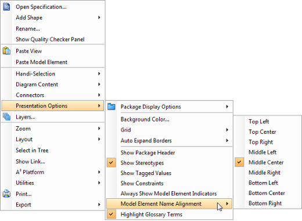
Task: Enable Show Tagged Values option
Action: [x=146, y=173]
